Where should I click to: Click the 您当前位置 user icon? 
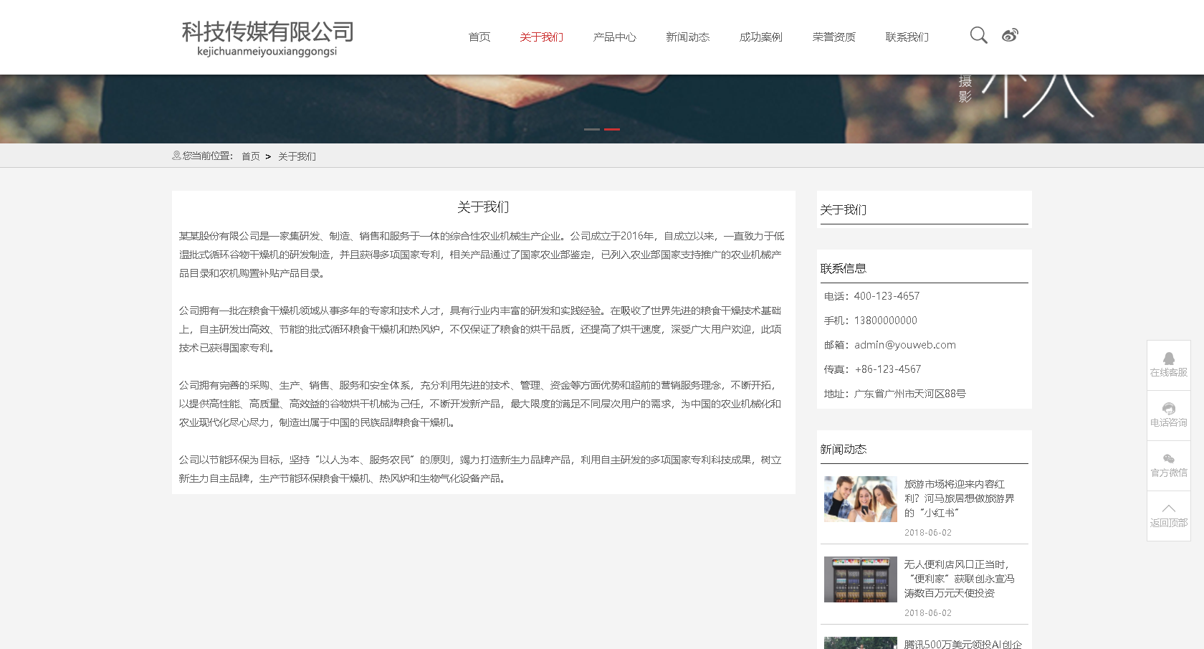tap(176, 156)
